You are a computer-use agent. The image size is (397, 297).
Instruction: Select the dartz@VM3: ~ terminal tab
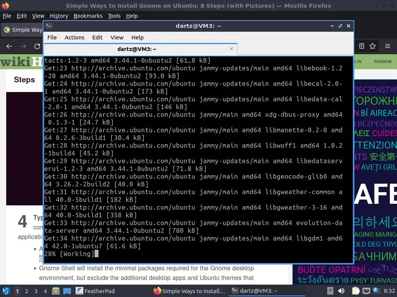click(140, 49)
